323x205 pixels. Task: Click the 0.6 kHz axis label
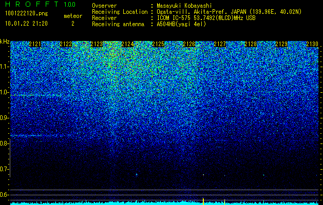coord(5,195)
